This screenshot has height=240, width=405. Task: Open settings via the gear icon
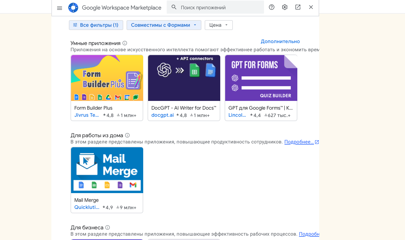[x=285, y=7]
